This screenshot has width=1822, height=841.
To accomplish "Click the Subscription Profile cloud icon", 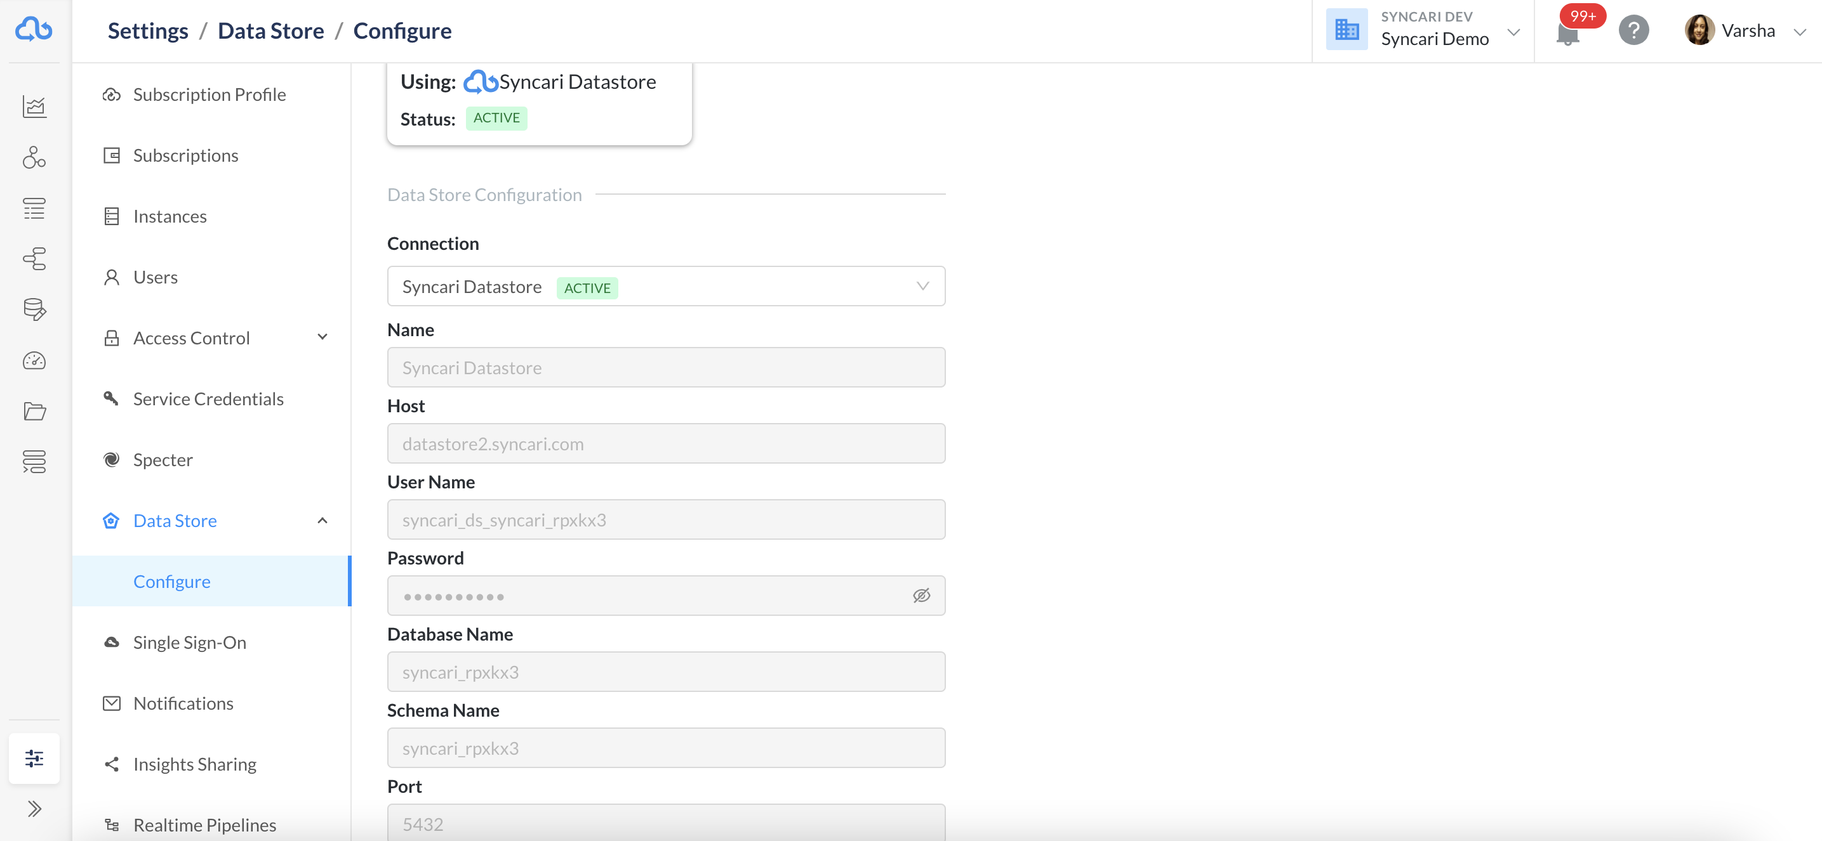I will 111,95.
